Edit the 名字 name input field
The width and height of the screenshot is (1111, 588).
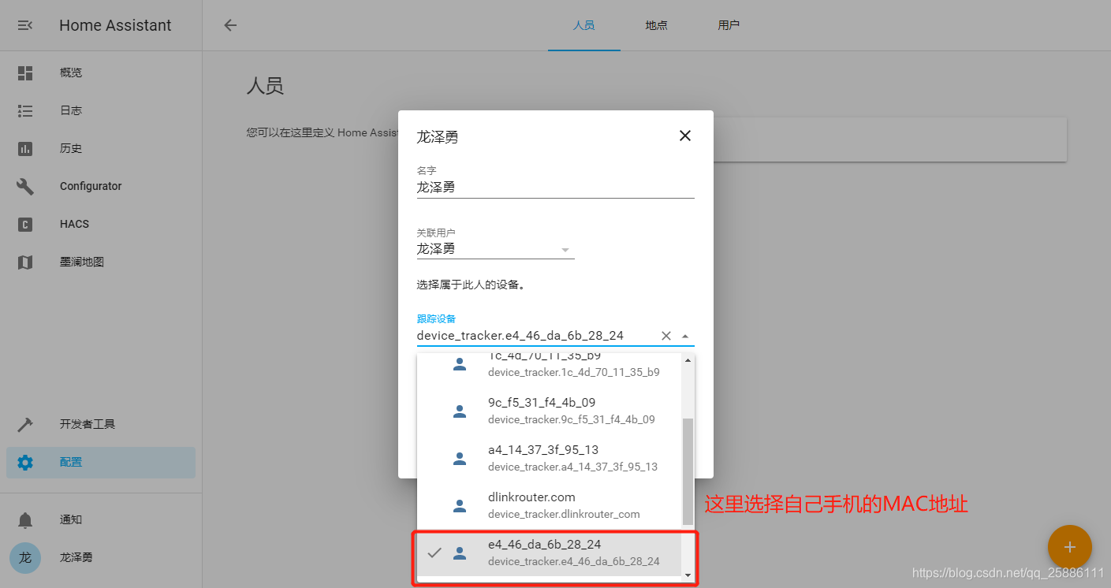555,188
